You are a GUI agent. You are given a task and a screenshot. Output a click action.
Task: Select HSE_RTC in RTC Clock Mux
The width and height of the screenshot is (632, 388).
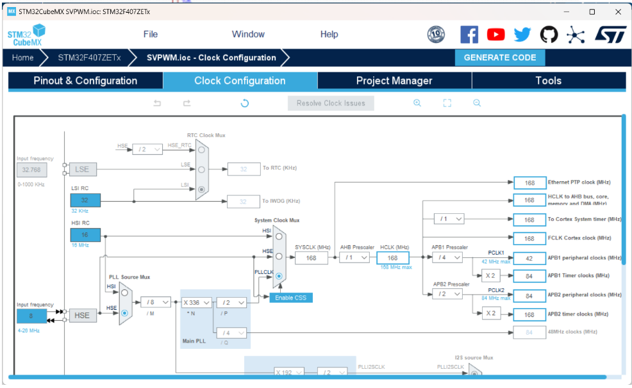201,150
